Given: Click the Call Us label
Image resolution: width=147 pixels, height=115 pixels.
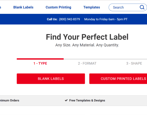Looking at the screenshot, I should [x=52, y=19].
